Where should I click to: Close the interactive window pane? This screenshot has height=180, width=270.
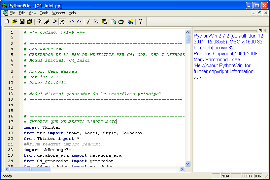click(x=264, y=30)
